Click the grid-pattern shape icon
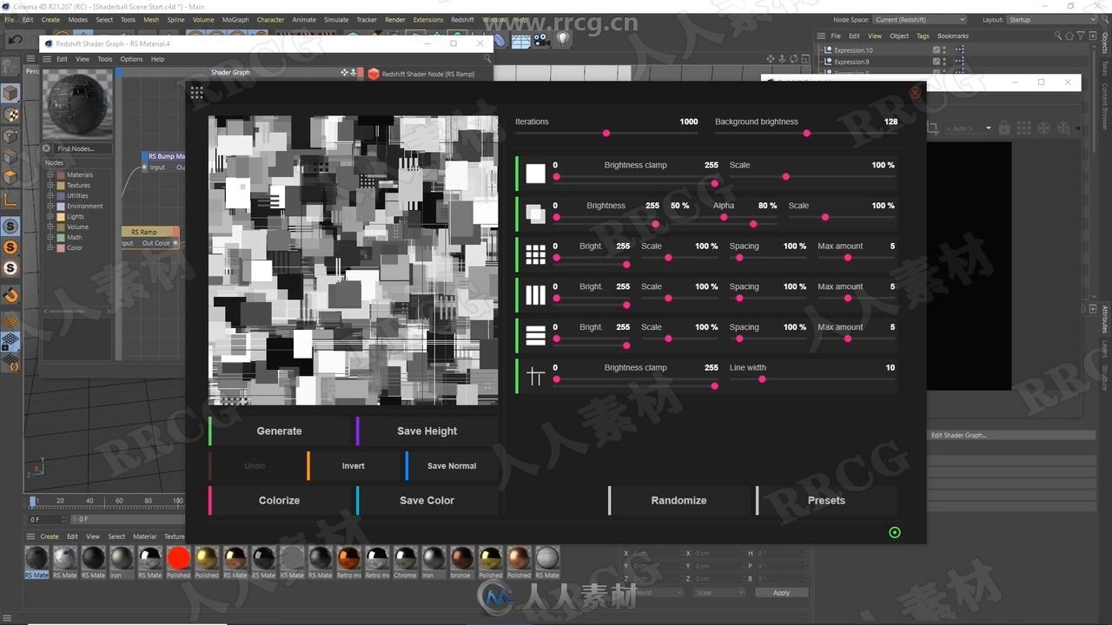The height and width of the screenshot is (625, 1112). coord(535,254)
